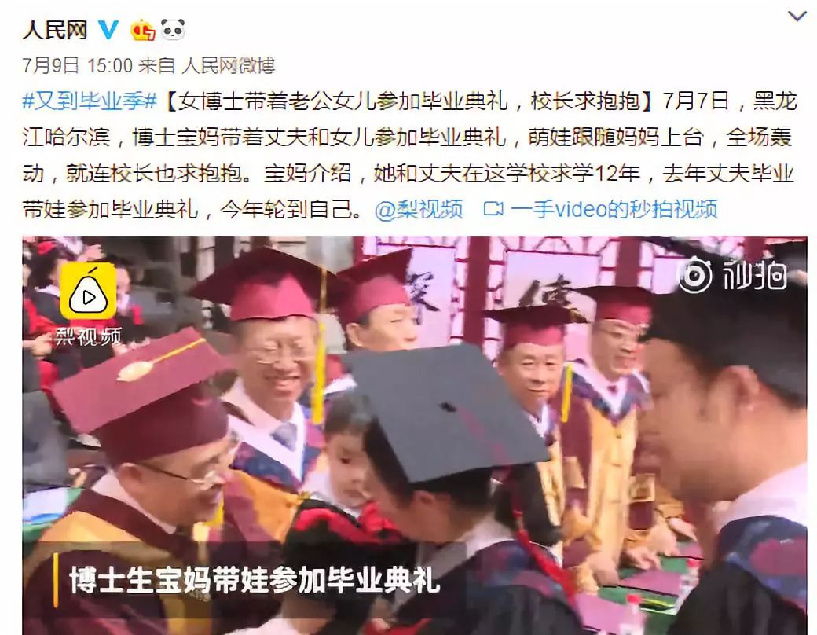Click the post headline 女博士带着老公女儿参加毕业典礼
Image resolution: width=817 pixels, height=635 pixels.
click(x=343, y=101)
